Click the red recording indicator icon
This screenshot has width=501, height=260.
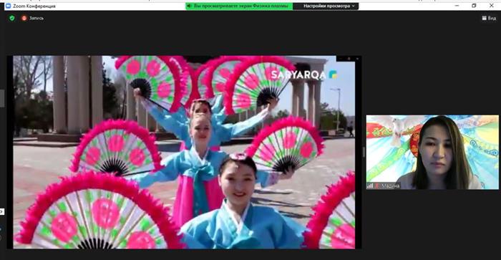point(24,18)
